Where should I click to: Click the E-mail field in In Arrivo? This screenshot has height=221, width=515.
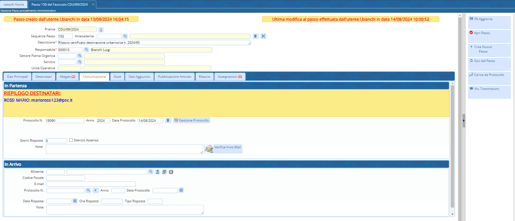[x=91, y=184]
